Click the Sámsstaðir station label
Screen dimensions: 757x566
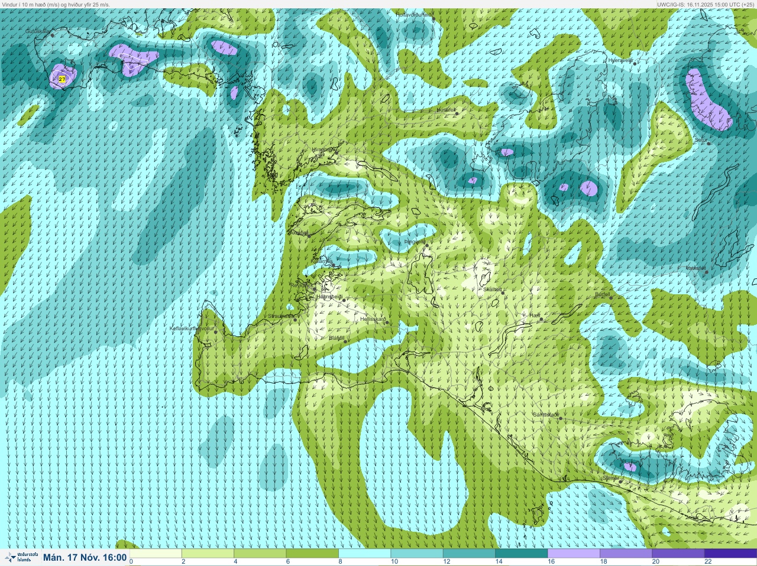pos(545,415)
